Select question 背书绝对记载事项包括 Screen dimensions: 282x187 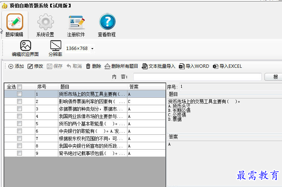tap(93, 153)
